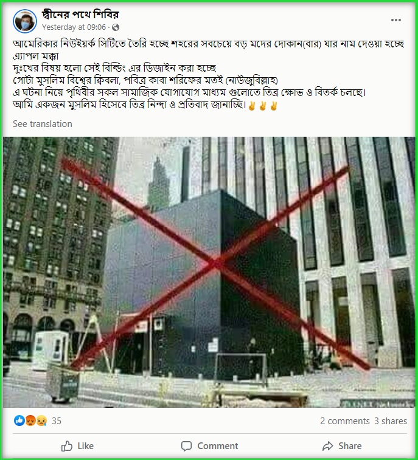The width and height of the screenshot is (418, 460).
Task: Expand the 2 comments link
Action: click(x=344, y=421)
